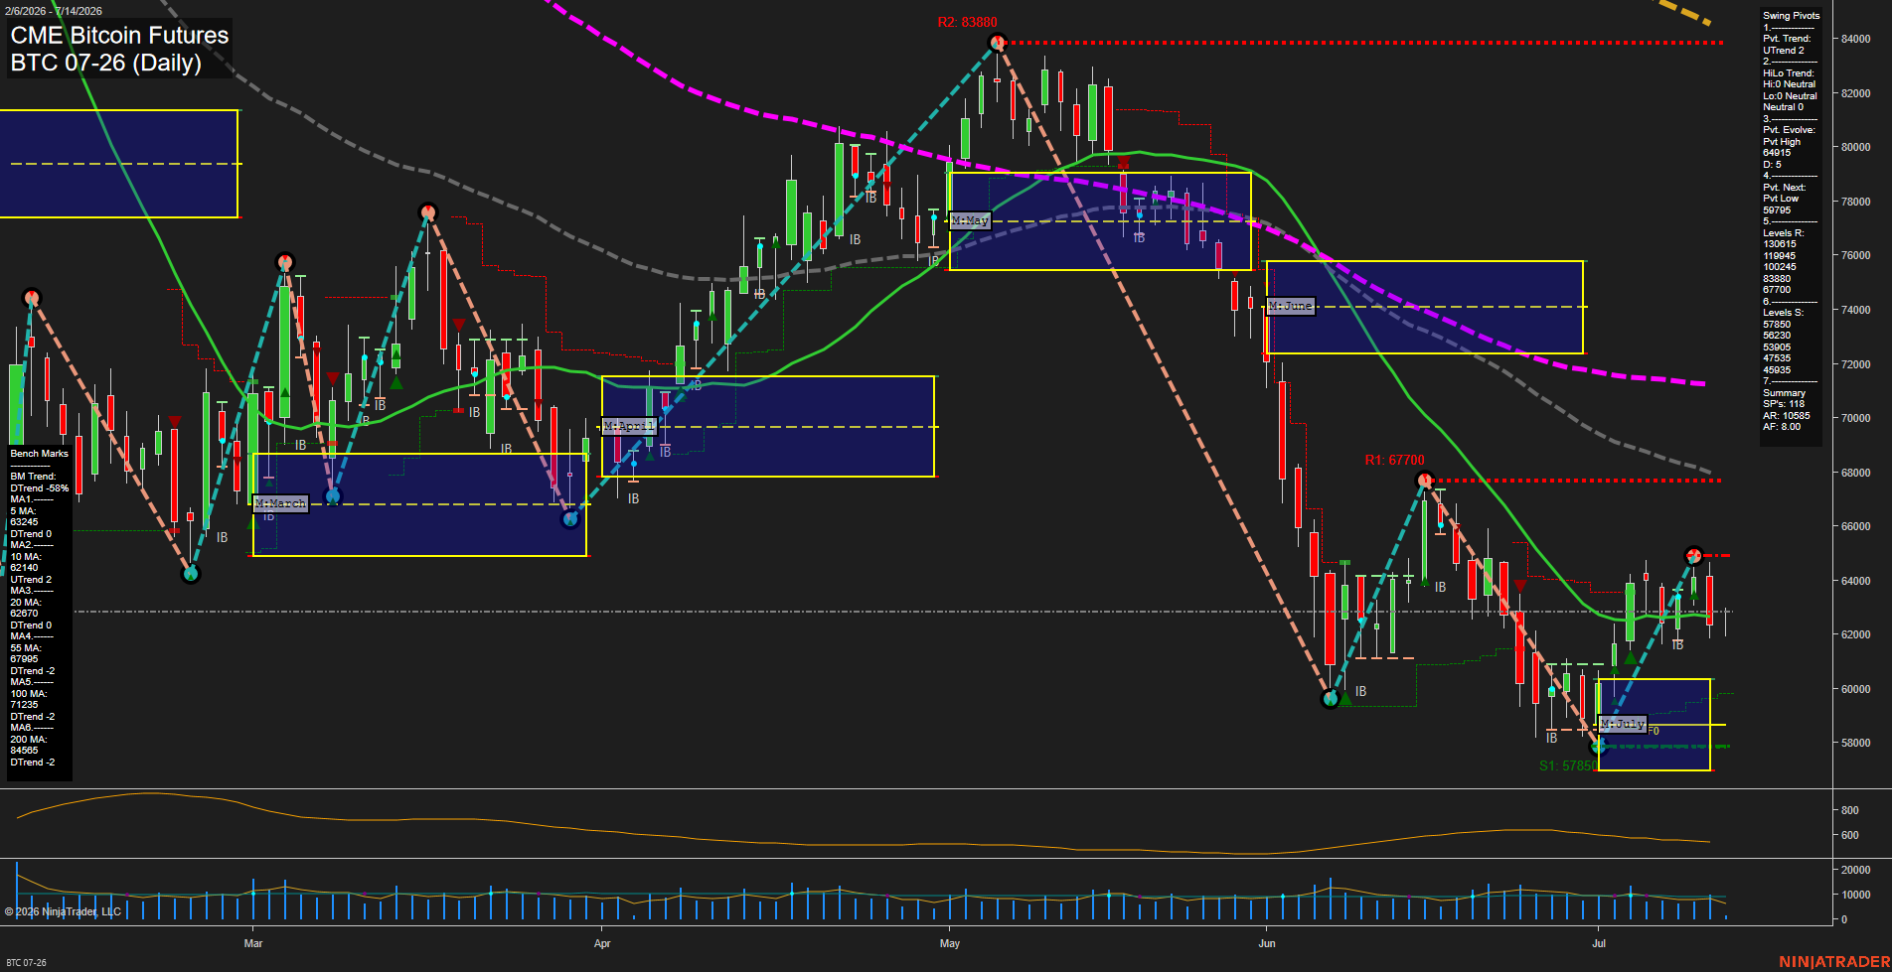1892x972 pixels.
Task: Click support level 53905 in Levels S
Action: point(1777,347)
